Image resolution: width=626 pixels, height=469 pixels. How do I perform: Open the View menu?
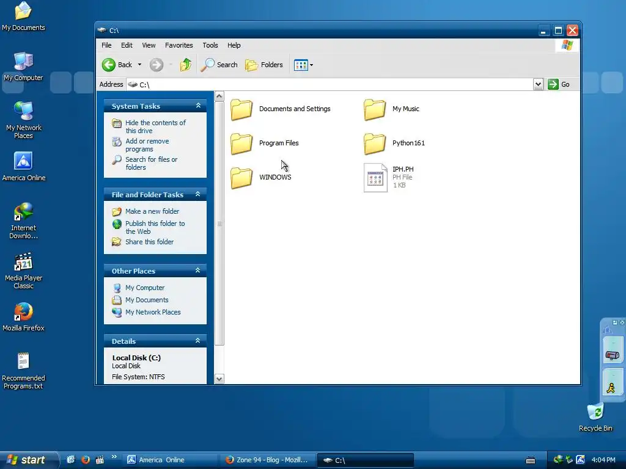(149, 45)
